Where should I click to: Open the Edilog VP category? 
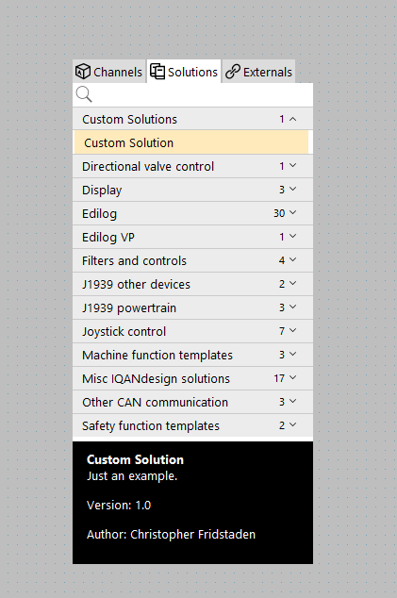coord(192,237)
